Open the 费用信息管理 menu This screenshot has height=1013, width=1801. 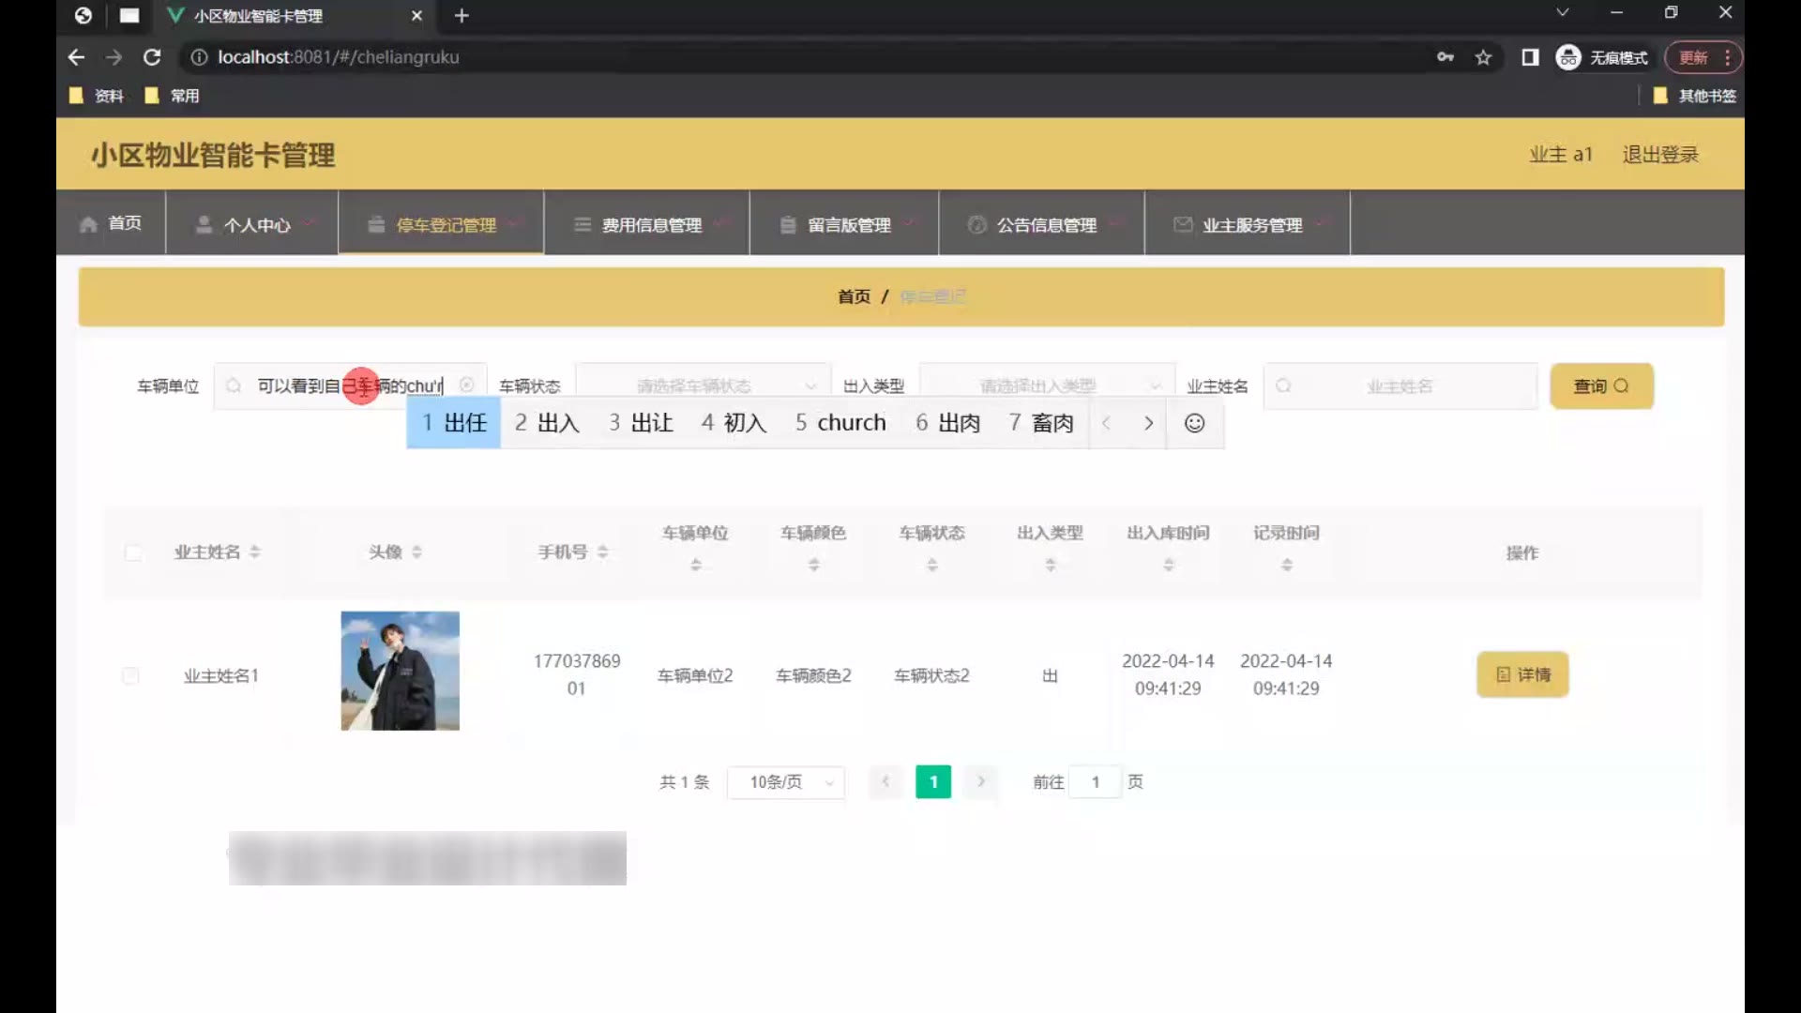[652, 225]
